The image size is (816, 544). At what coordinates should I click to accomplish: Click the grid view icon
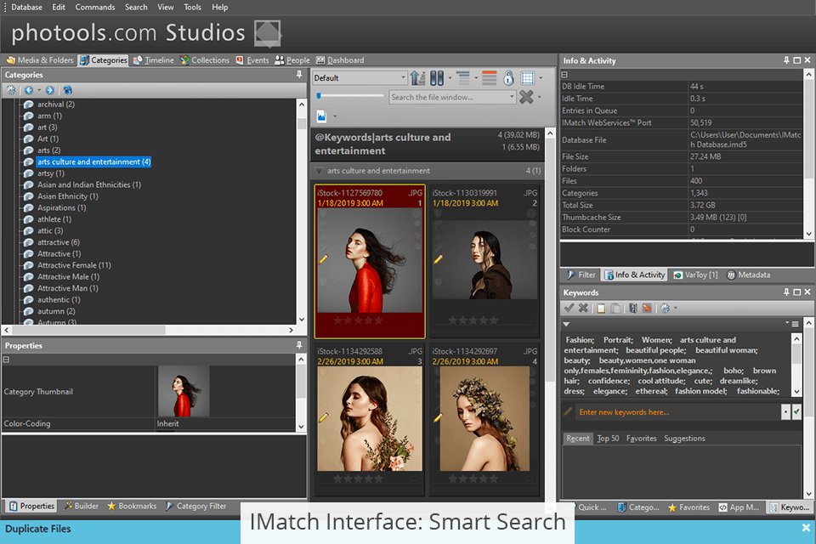click(x=527, y=78)
